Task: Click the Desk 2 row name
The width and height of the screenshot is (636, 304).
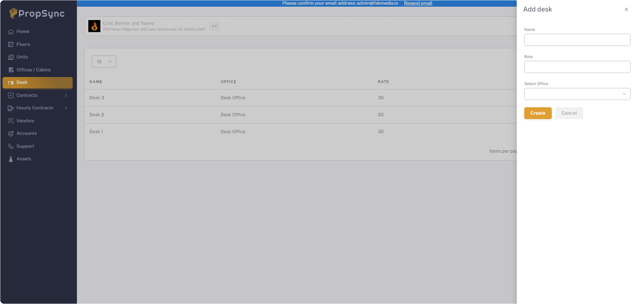Action: click(x=97, y=115)
